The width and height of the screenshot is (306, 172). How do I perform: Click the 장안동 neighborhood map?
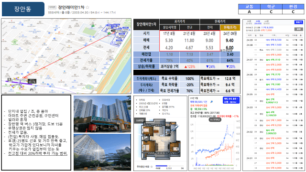[66, 56]
